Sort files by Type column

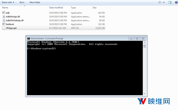(x=73, y=8)
